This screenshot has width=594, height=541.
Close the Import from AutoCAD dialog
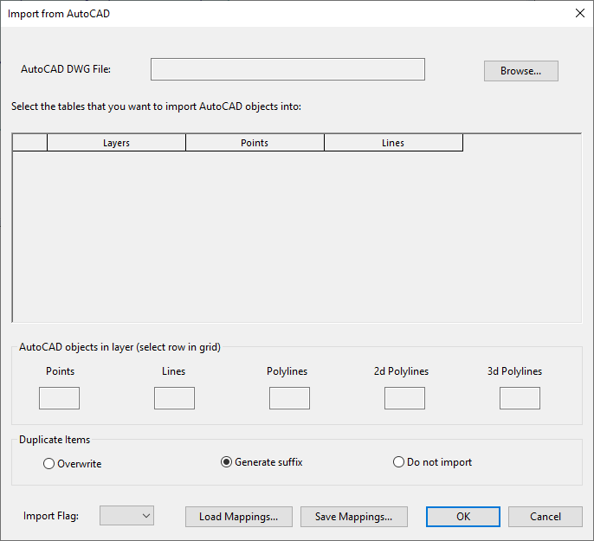click(x=579, y=13)
